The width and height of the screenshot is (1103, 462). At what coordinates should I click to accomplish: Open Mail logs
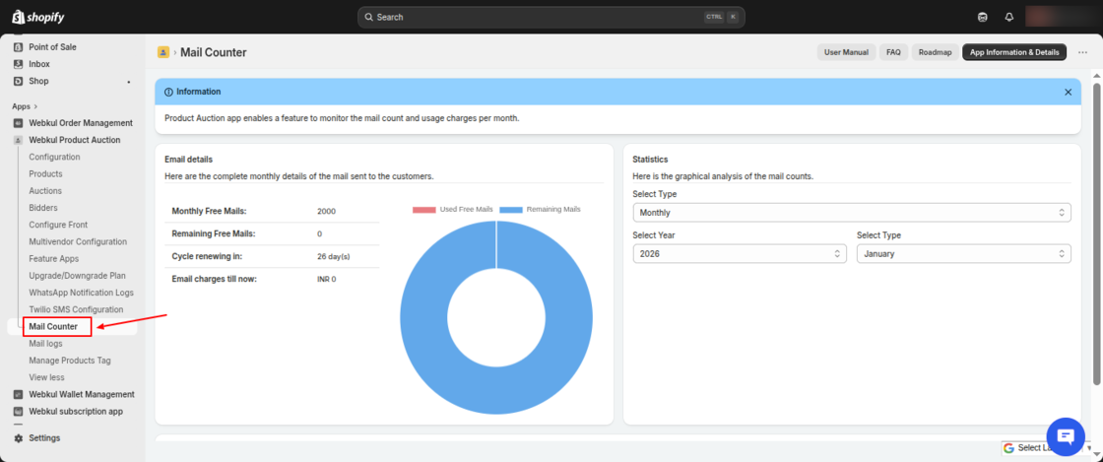[x=45, y=343]
